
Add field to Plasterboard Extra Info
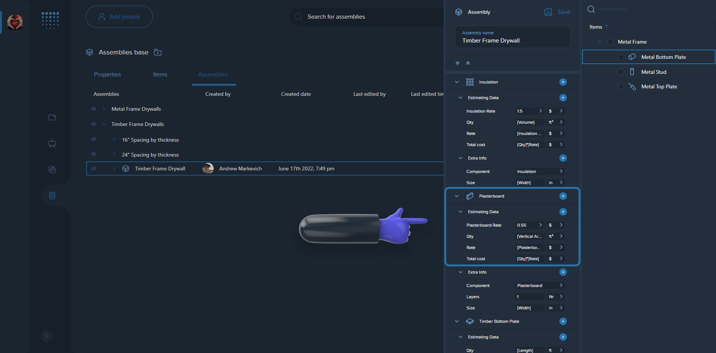[563, 272]
